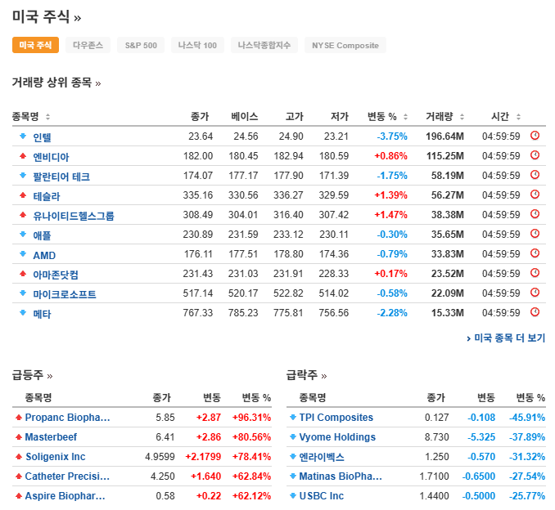This screenshot has width=555, height=510.
Task: Switch to the 나스닥 100 tab
Action: click(x=197, y=45)
